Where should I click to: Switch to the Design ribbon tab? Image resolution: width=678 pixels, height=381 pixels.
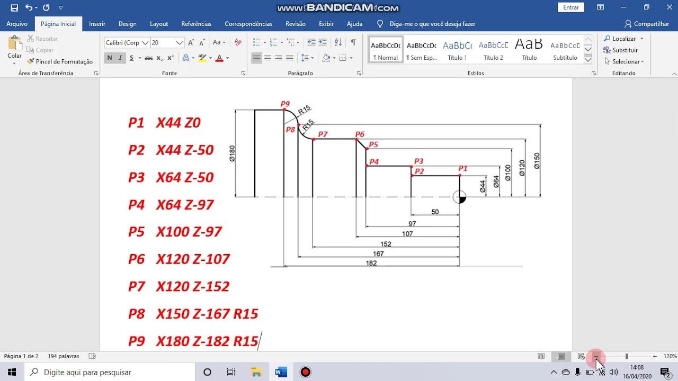tap(128, 24)
